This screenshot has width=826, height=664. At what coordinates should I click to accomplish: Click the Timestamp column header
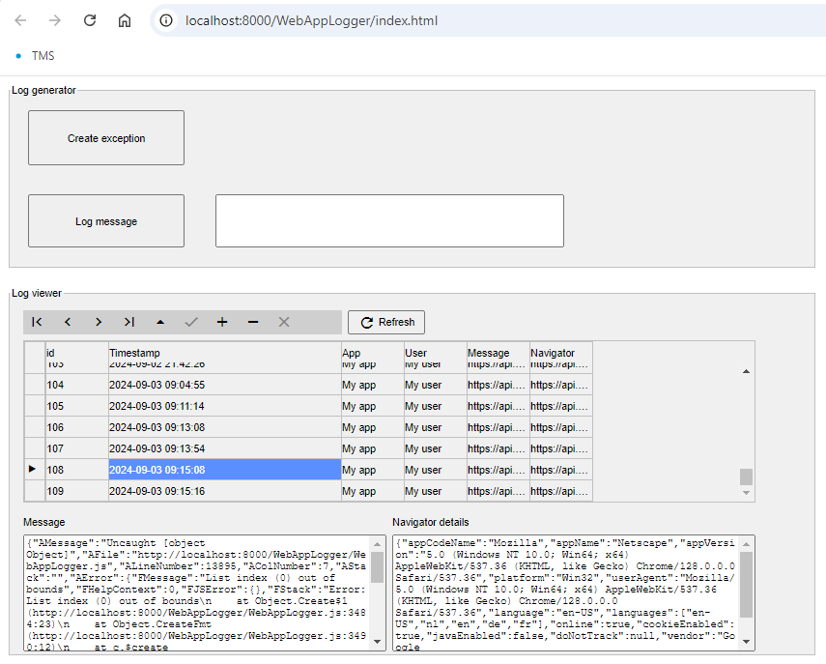coord(224,353)
